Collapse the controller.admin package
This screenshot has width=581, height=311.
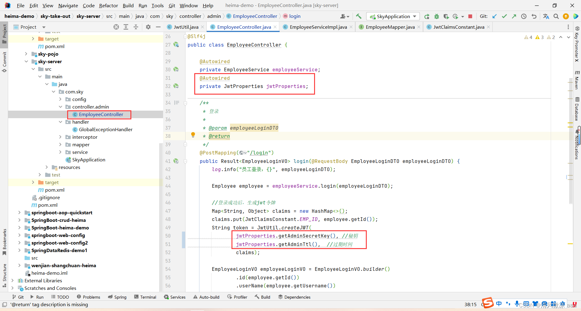point(60,107)
